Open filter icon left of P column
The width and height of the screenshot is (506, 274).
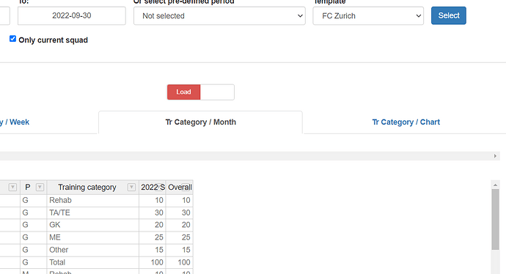coord(12,187)
